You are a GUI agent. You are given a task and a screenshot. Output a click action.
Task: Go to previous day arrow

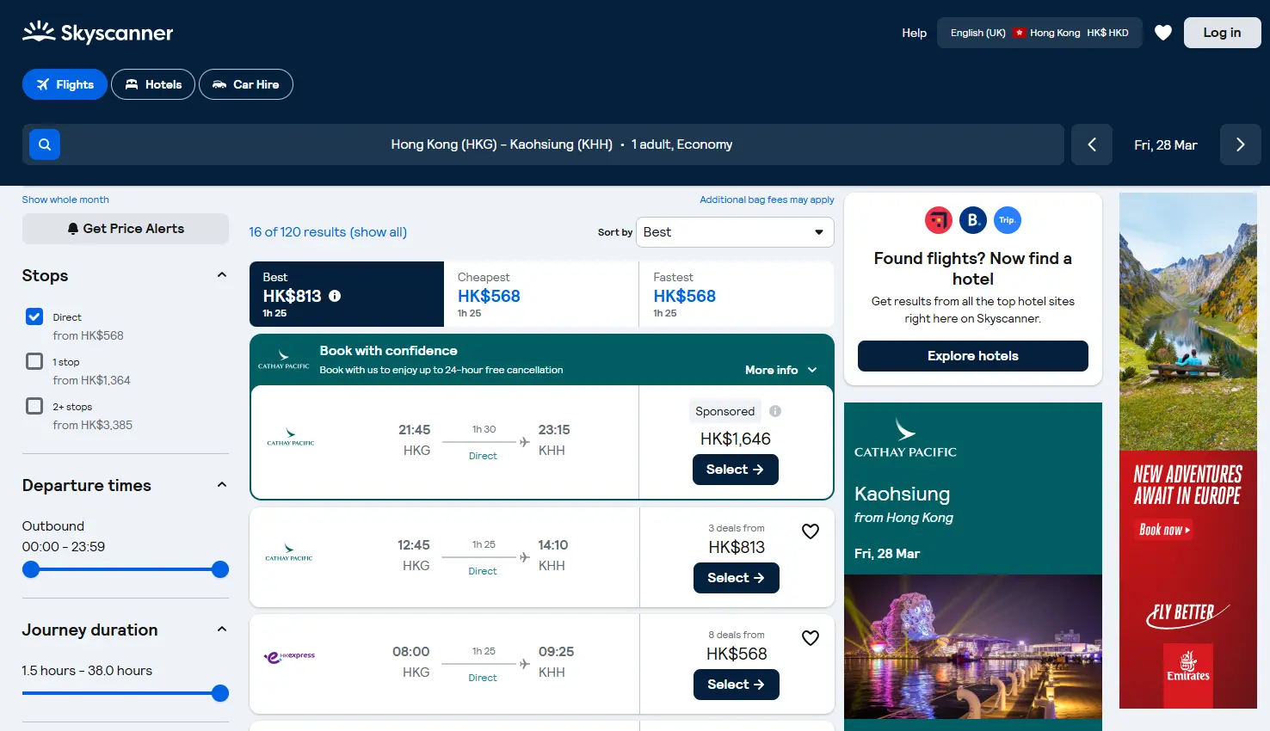(x=1092, y=144)
